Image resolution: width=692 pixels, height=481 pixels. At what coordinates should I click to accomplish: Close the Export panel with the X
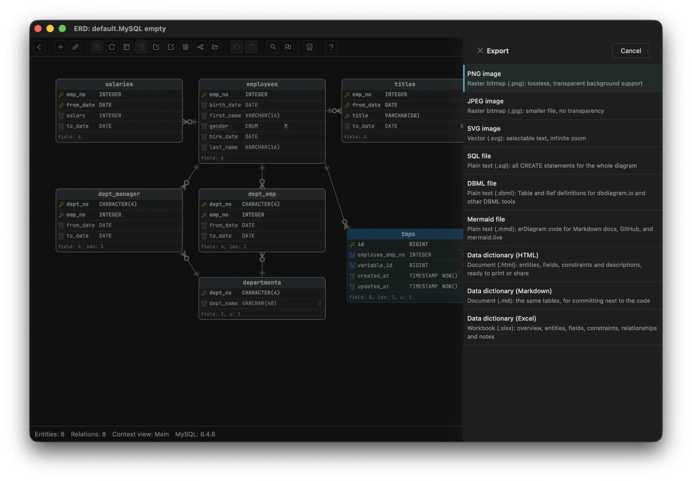480,50
